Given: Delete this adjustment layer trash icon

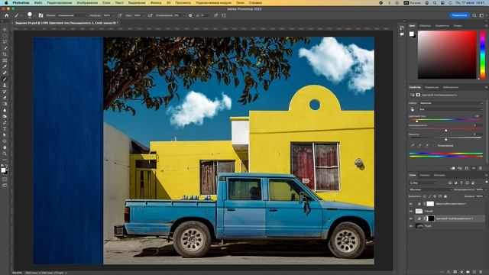Looking at the screenshot, I should 481,168.
